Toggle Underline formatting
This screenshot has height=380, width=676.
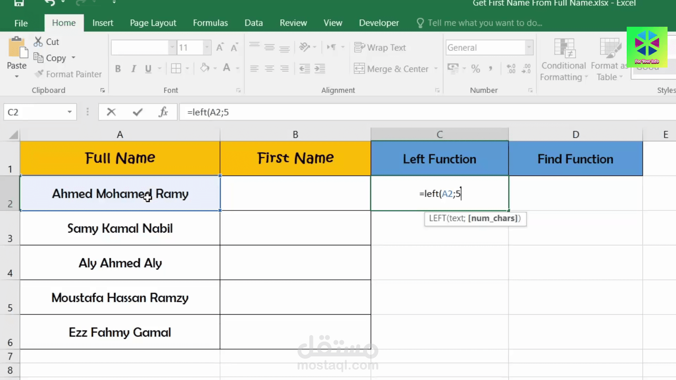pos(148,69)
